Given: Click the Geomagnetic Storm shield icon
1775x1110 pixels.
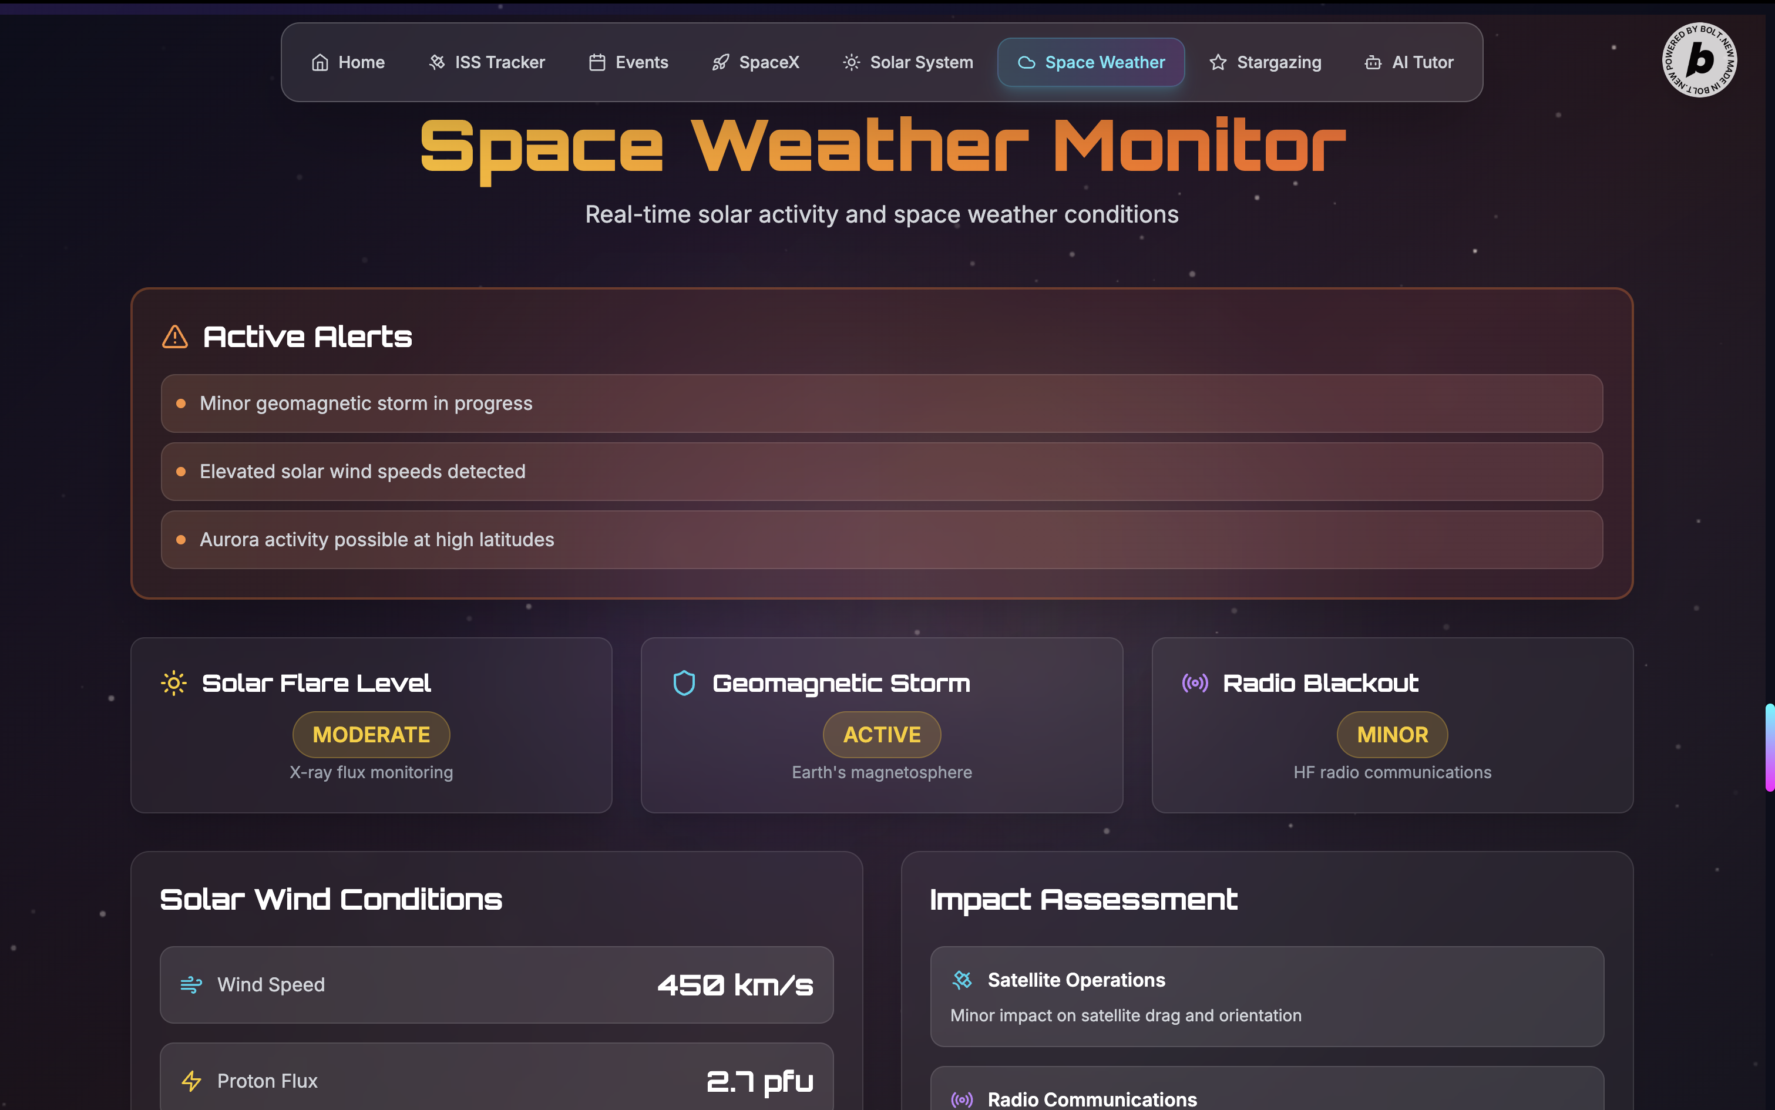Looking at the screenshot, I should coord(684,684).
